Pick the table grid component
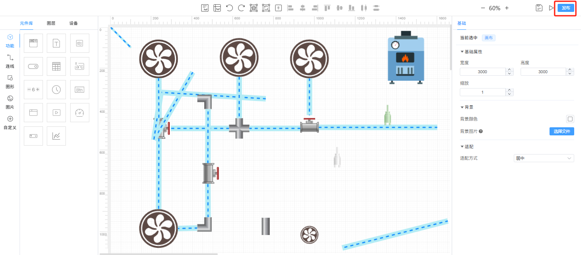 click(x=56, y=66)
